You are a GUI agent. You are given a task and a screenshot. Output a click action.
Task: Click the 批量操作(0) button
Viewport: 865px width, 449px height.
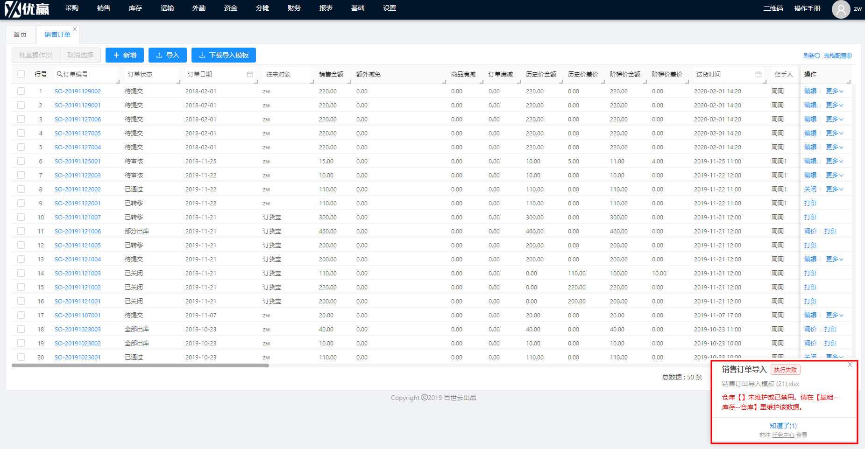(x=36, y=55)
